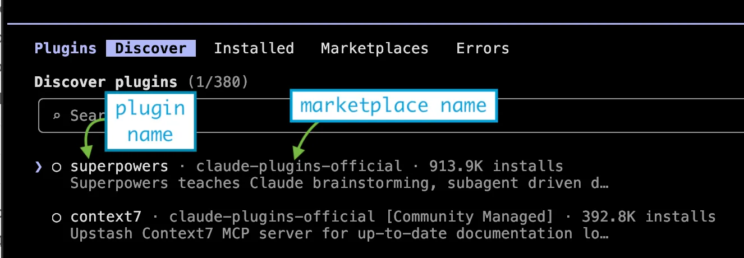
Task: Click the 'Plugins' title label
Action: [65, 48]
